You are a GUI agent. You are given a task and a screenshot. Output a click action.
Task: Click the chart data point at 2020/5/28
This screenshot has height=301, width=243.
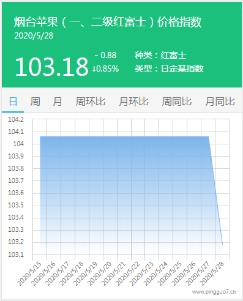tap(222, 244)
